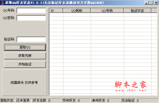Click the 验证码 input box
Screen dimensions: 159x103
pyautogui.click(x=31, y=40)
